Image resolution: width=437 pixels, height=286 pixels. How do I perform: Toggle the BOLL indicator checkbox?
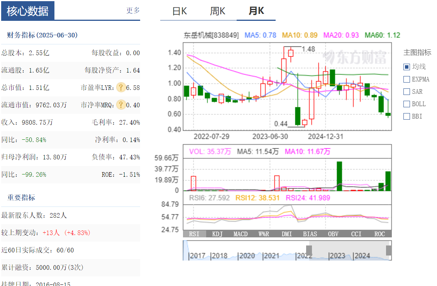coord(407,104)
